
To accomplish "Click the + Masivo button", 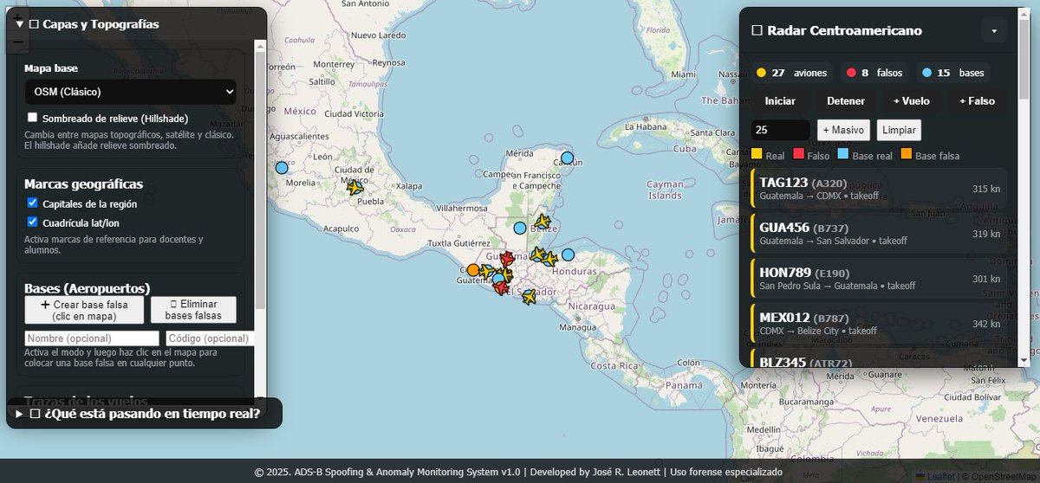I will point(843,130).
